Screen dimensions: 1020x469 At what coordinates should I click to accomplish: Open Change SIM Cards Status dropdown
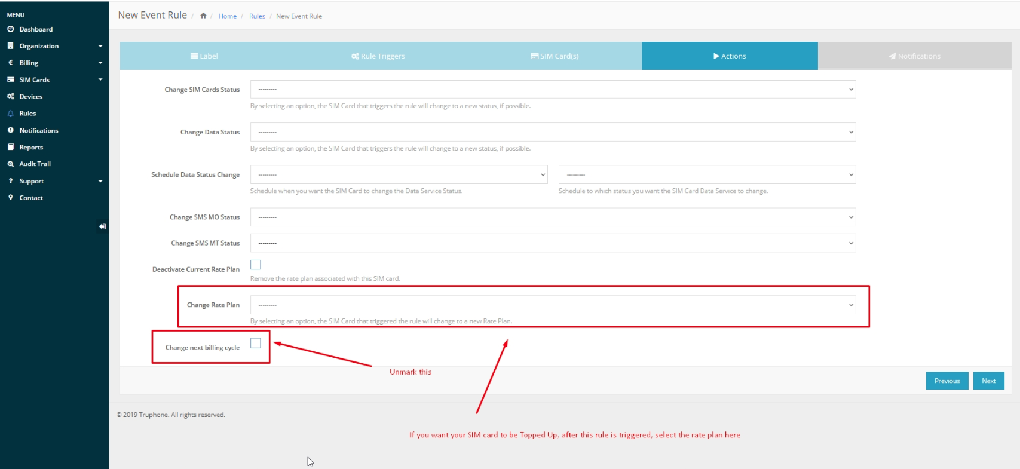553,90
